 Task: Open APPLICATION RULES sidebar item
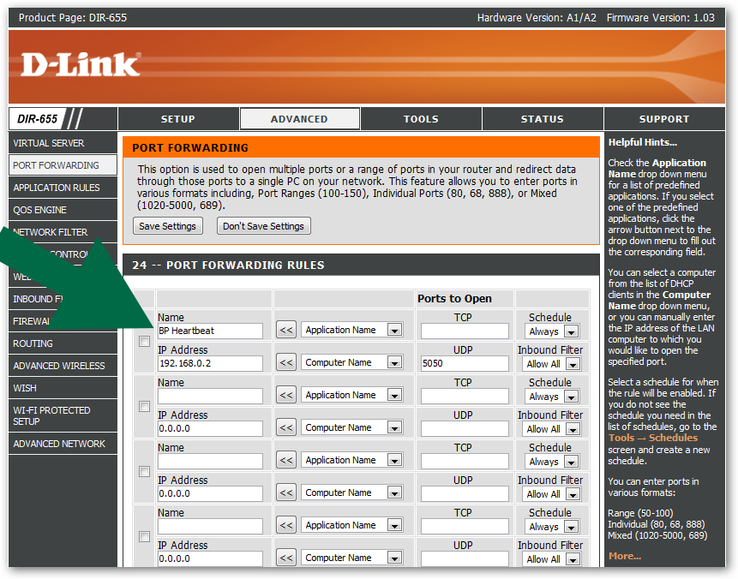[63, 188]
